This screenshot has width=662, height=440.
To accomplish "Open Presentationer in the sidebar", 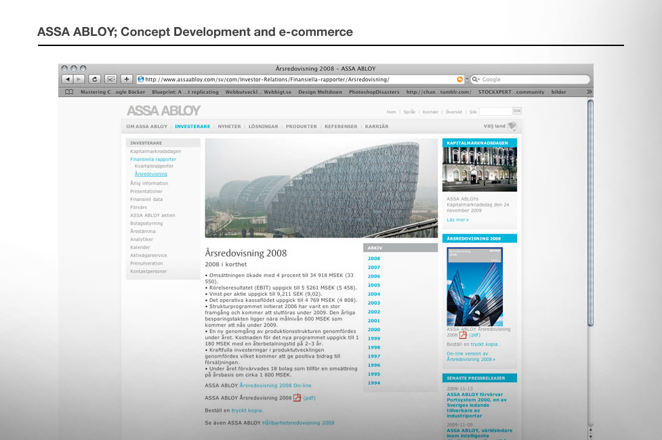I will [146, 192].
